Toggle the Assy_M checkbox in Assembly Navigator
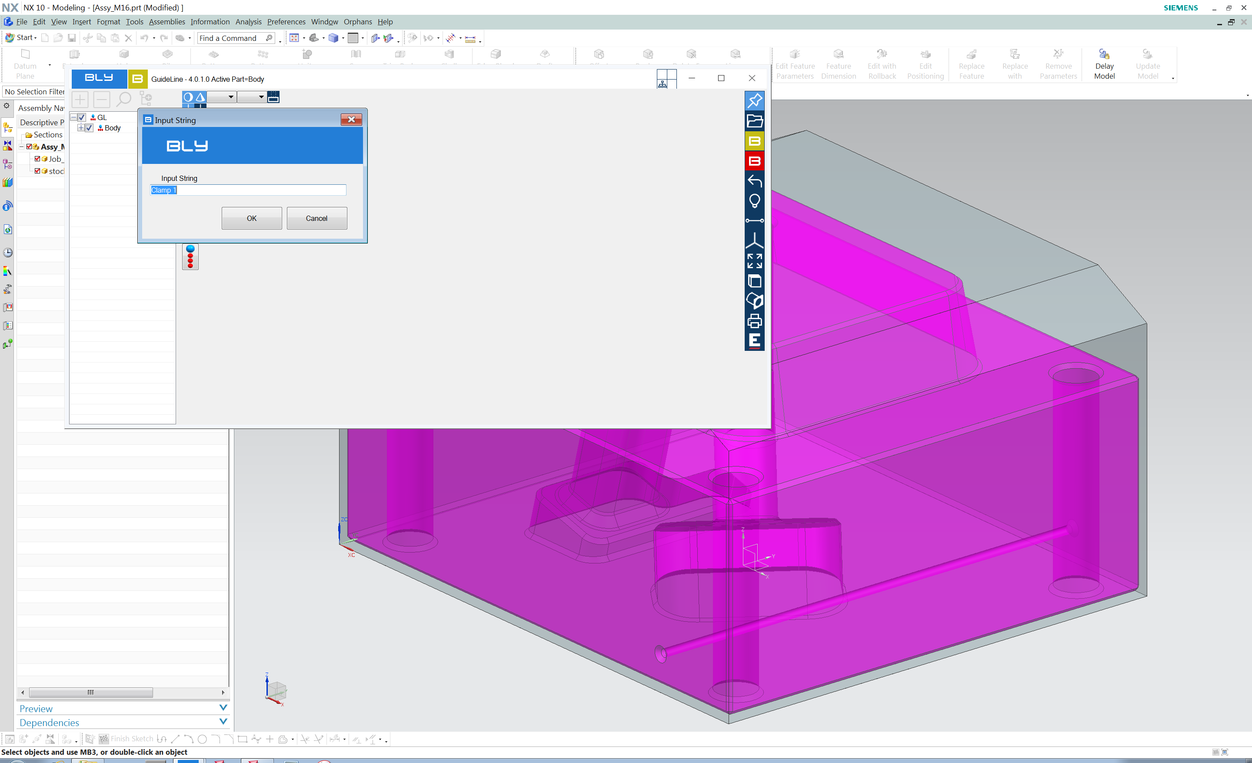1252x763 pixels. pos(29,147)
